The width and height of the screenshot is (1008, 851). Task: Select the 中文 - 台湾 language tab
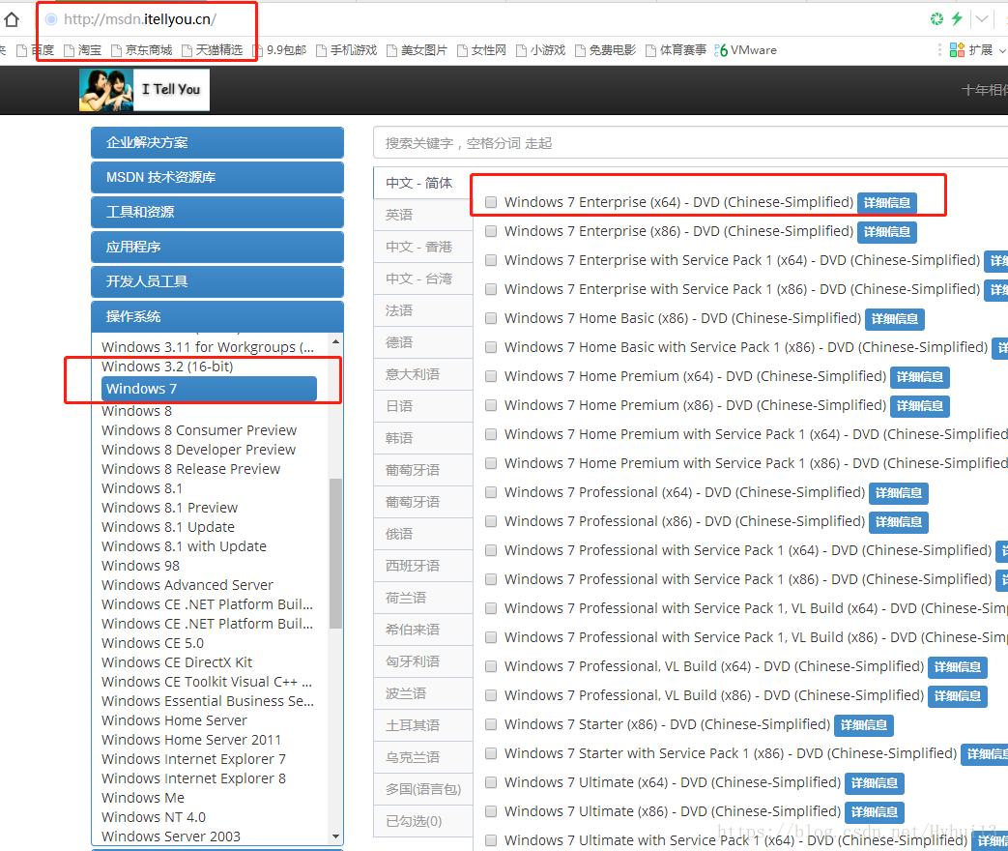point(422,279)
